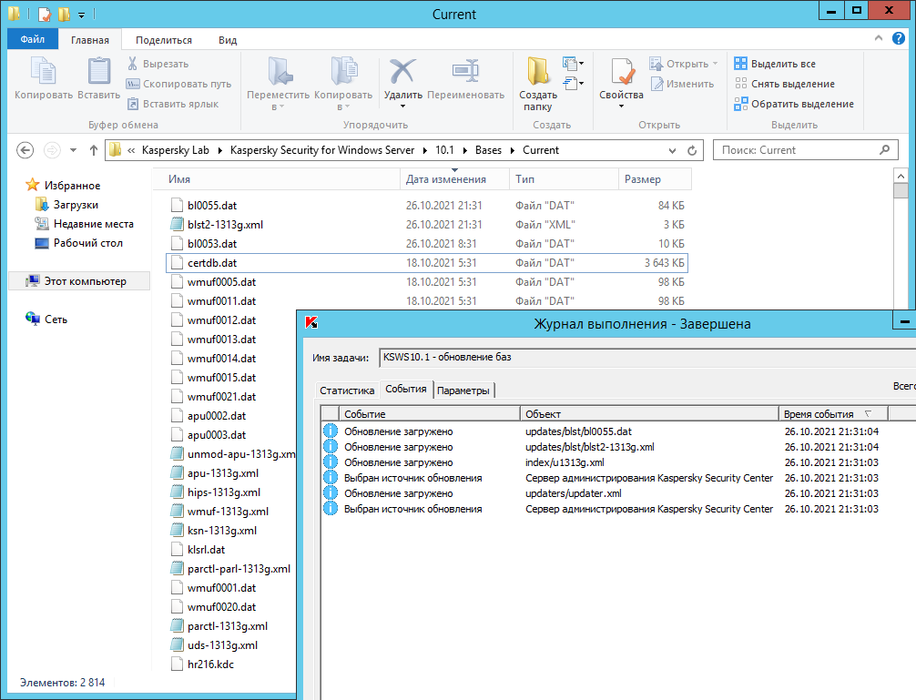
Task: Open the address bar history dropdown
Action: coord(674,150)
